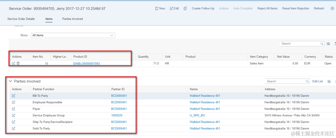This screenshot has width=336, height=138.
Task: Click the Status column header
Action: 328,57
